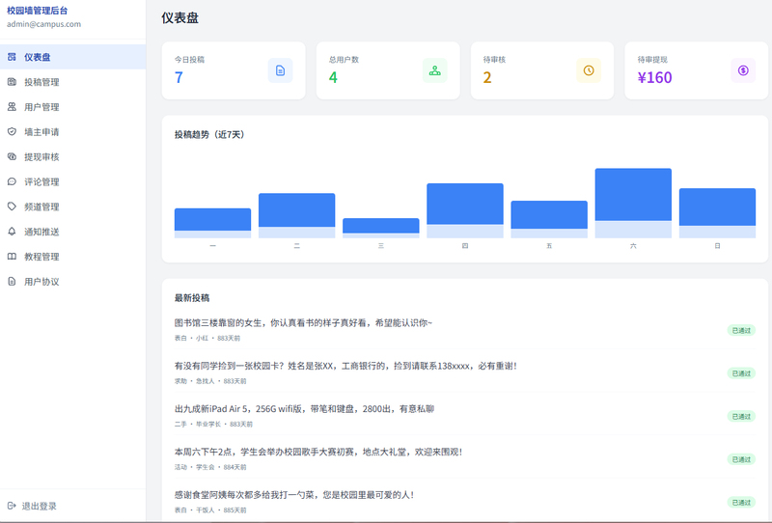
Task: Click the 投稿趋势（近7天）heading
Action: (209, 134)
